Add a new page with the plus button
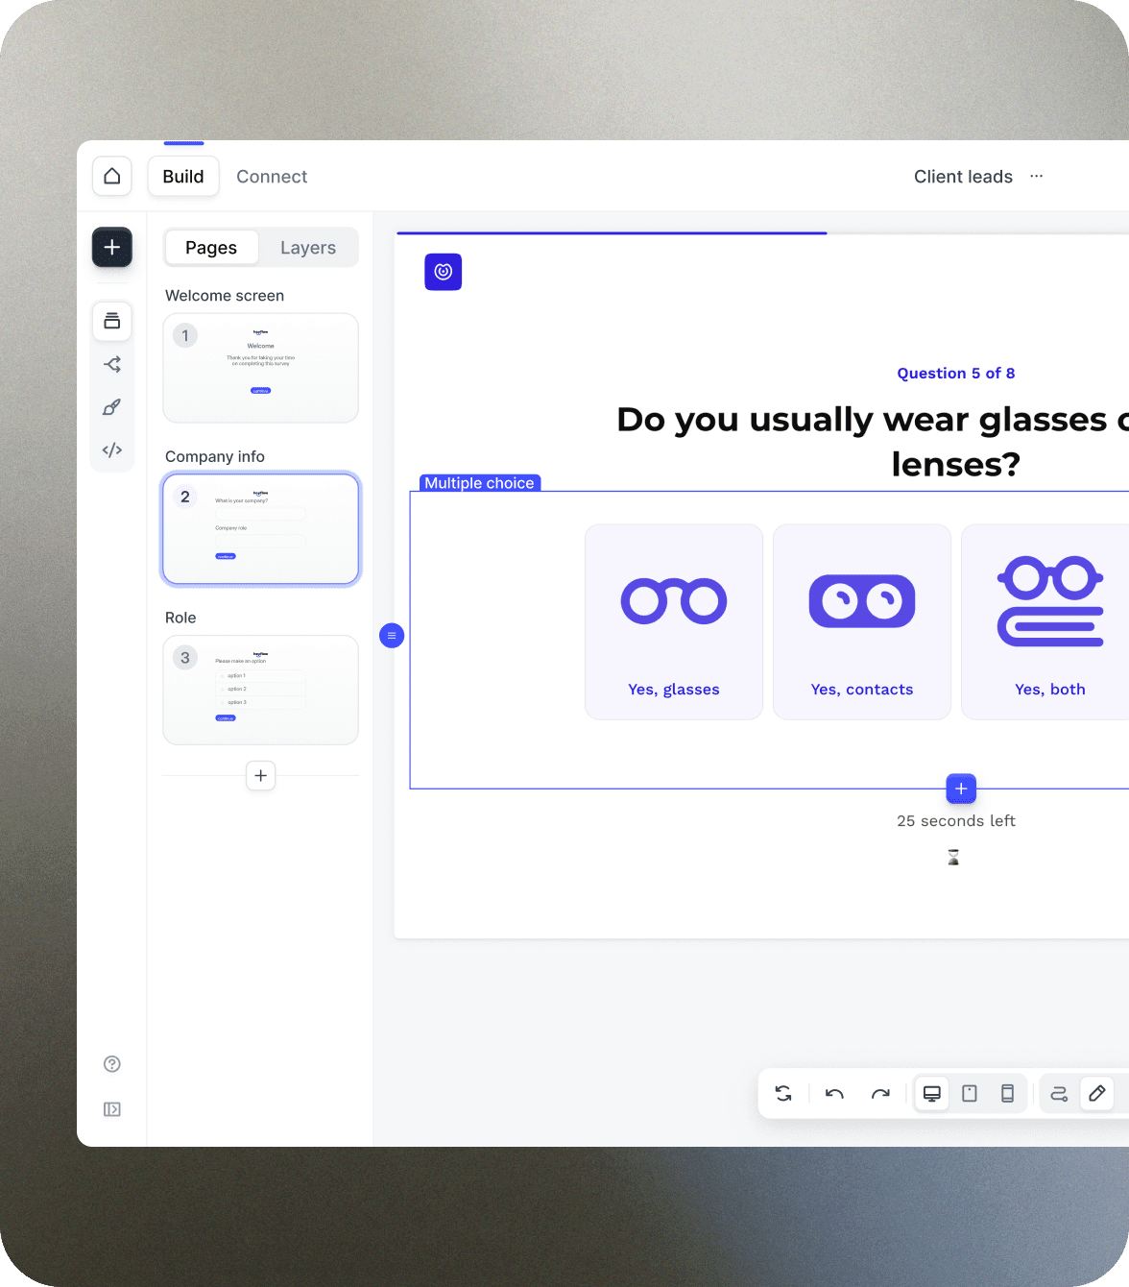This screenshot has width=1129, height=1287. pyautogui.click(x=261, y=776)
